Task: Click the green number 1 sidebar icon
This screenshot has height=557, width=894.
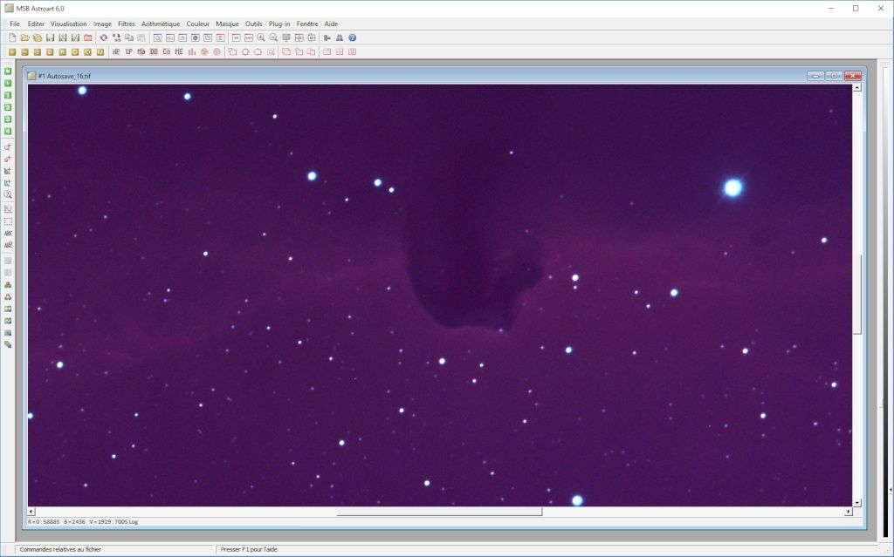Action: [8, 95]
